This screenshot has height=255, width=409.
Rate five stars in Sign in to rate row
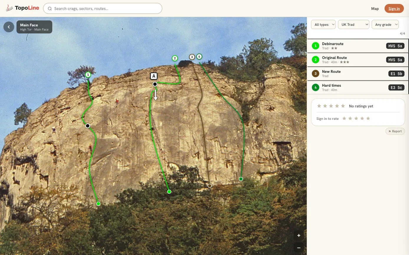click(x=368, y=118)
